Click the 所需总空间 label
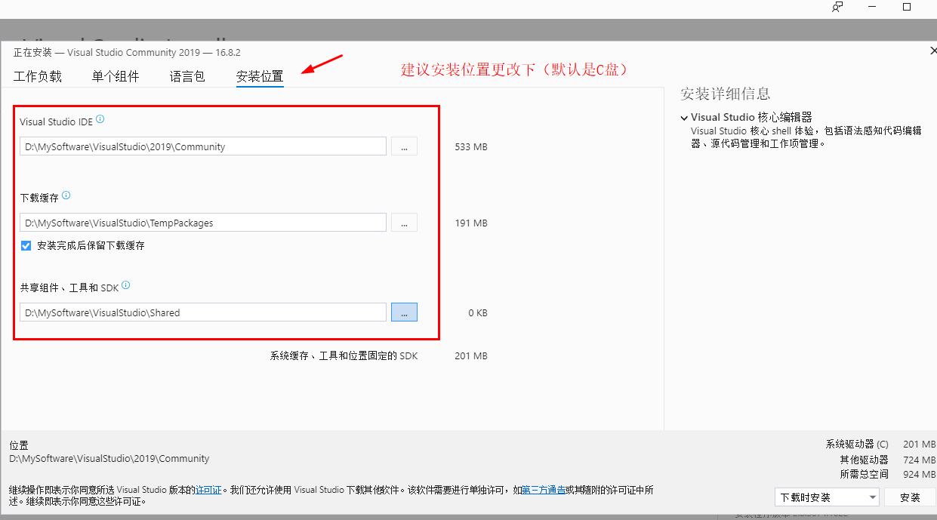The height and width of the screenshot is (520, 937). 864,475
